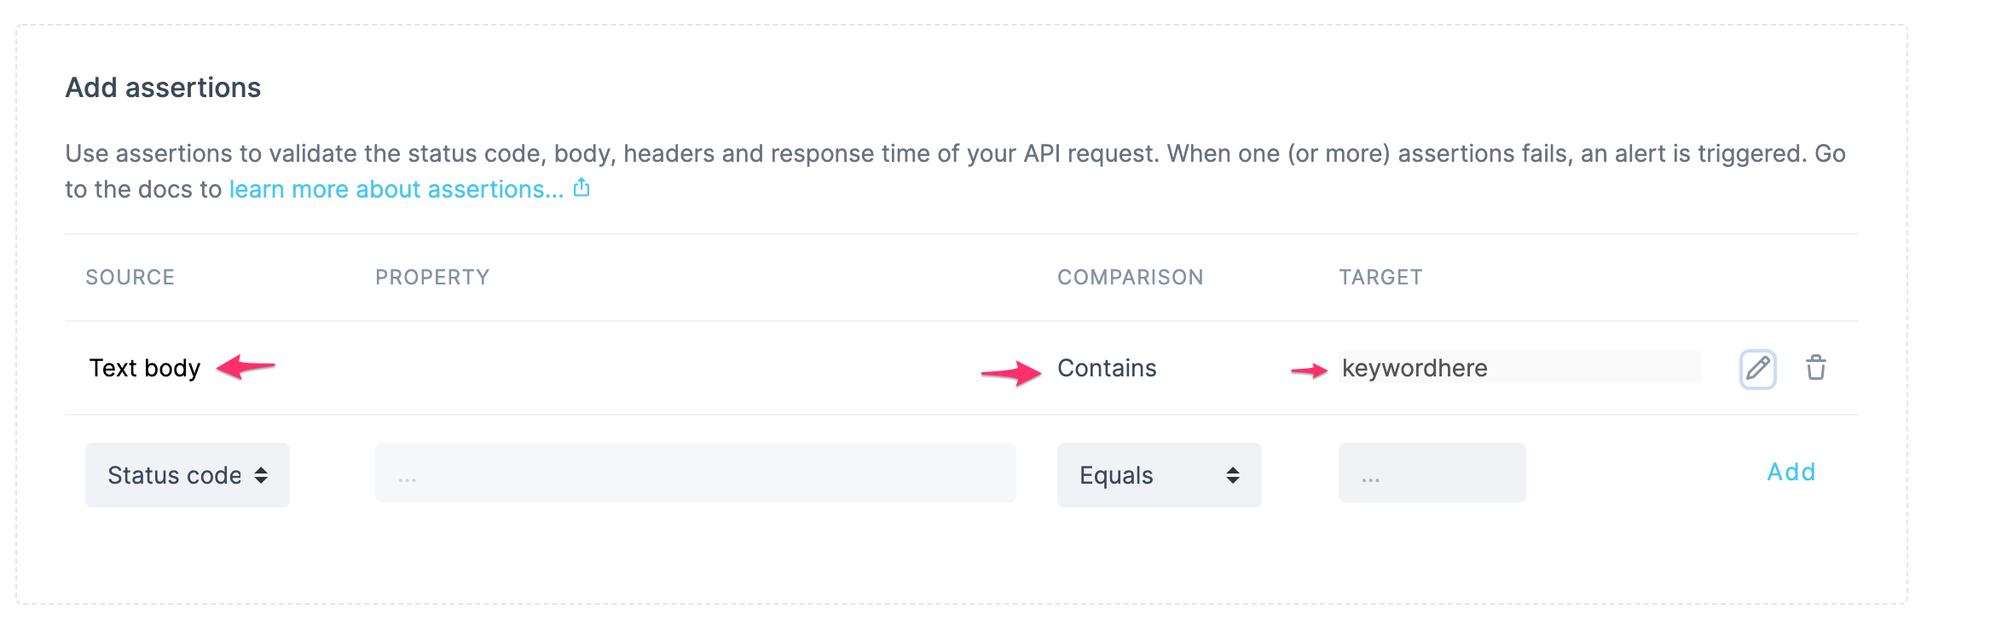Screen dimensions: 2002x637
Task: Click the external-link icon after learn more link
Action: [x=583, y=188]
